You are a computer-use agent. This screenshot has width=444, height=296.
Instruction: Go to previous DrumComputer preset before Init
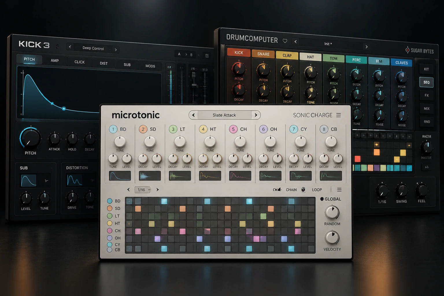295,42
